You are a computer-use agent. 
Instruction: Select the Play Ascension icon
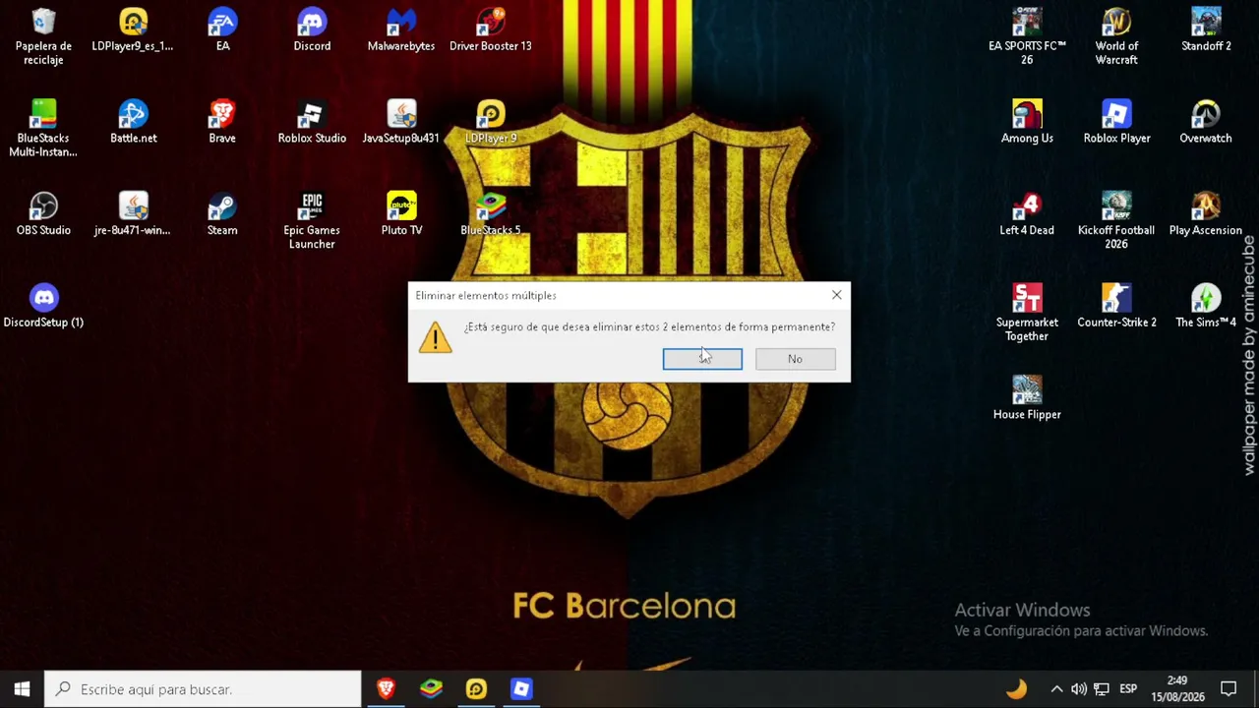[1206, 215]
